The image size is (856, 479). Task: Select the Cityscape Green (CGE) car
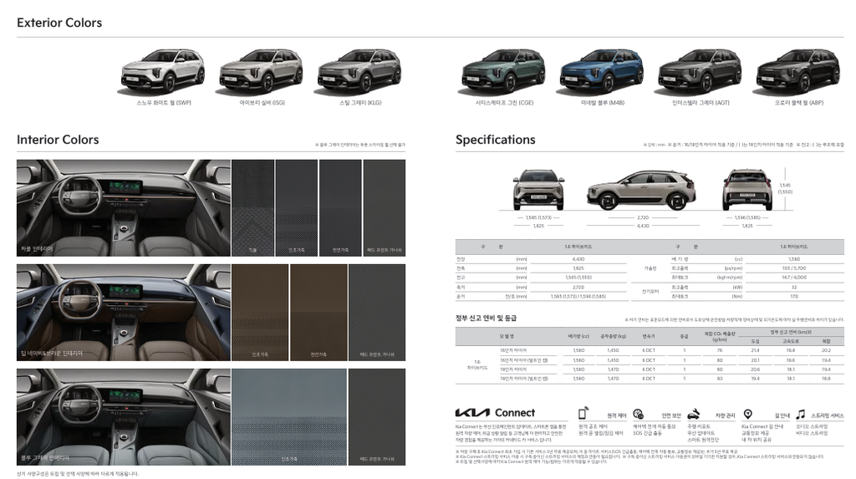(x=503, y=72)
